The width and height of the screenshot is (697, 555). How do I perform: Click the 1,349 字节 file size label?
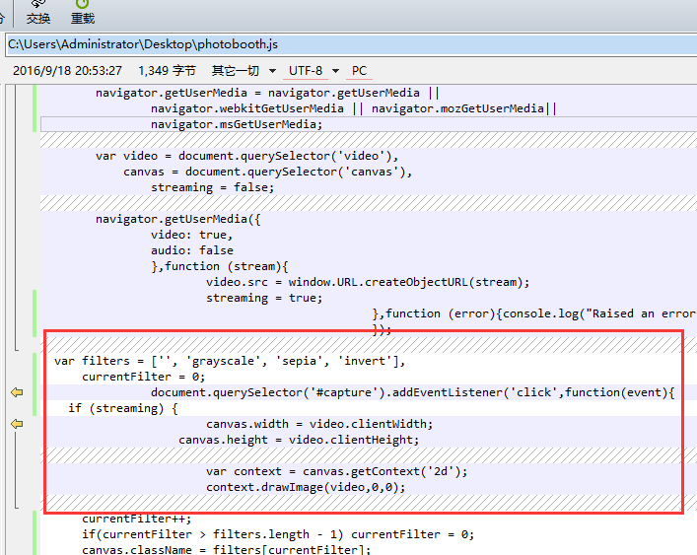point(168,71)
